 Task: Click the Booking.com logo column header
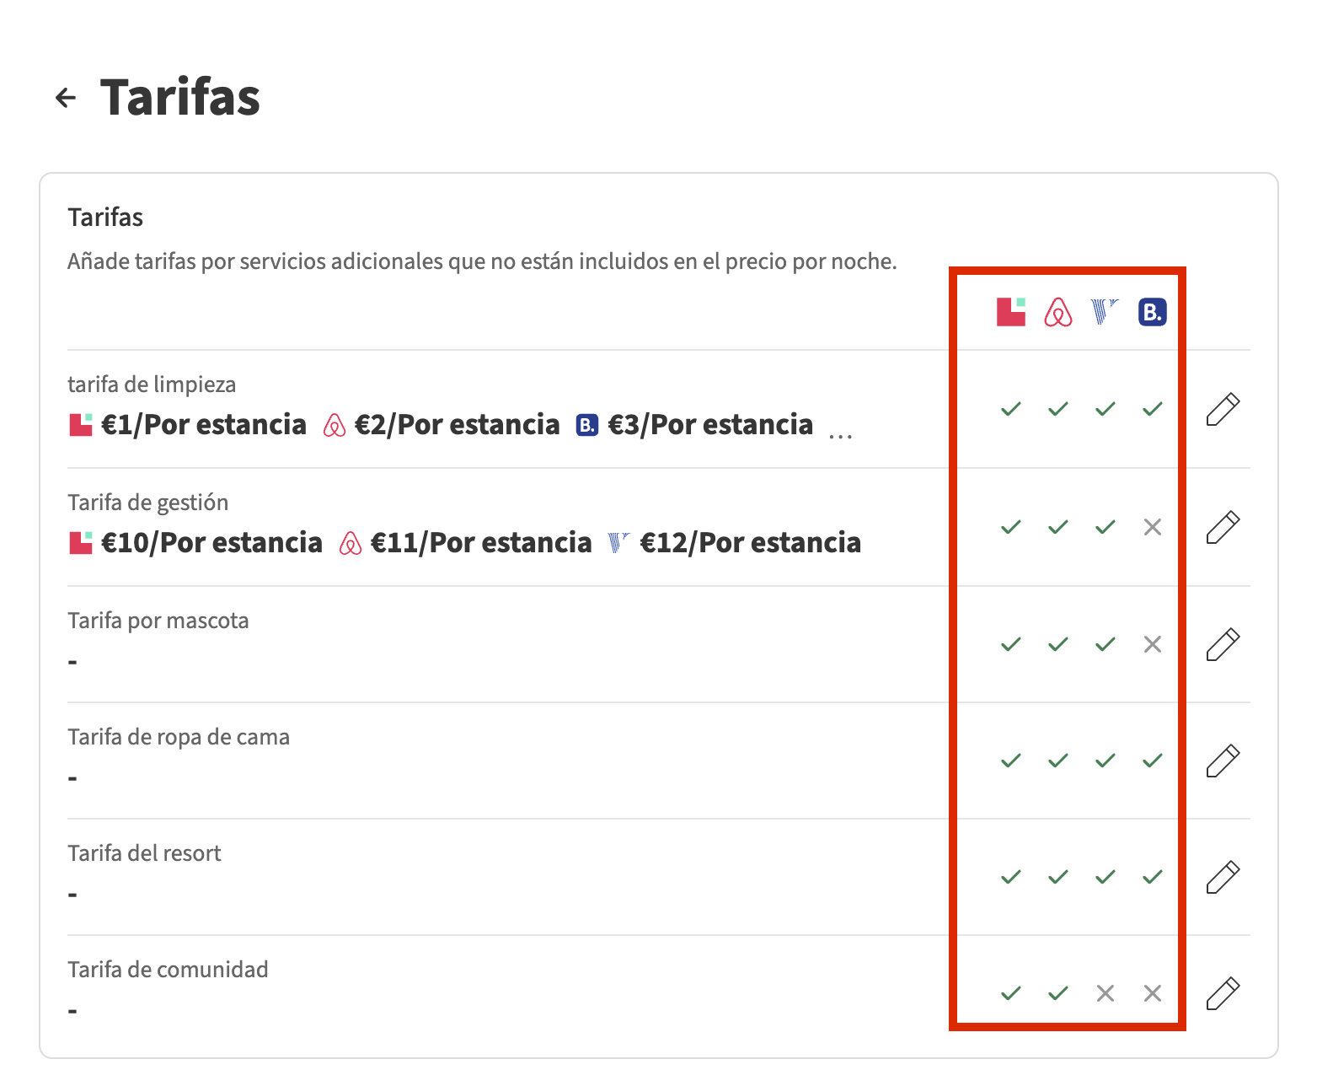(x=1152, y=312)
